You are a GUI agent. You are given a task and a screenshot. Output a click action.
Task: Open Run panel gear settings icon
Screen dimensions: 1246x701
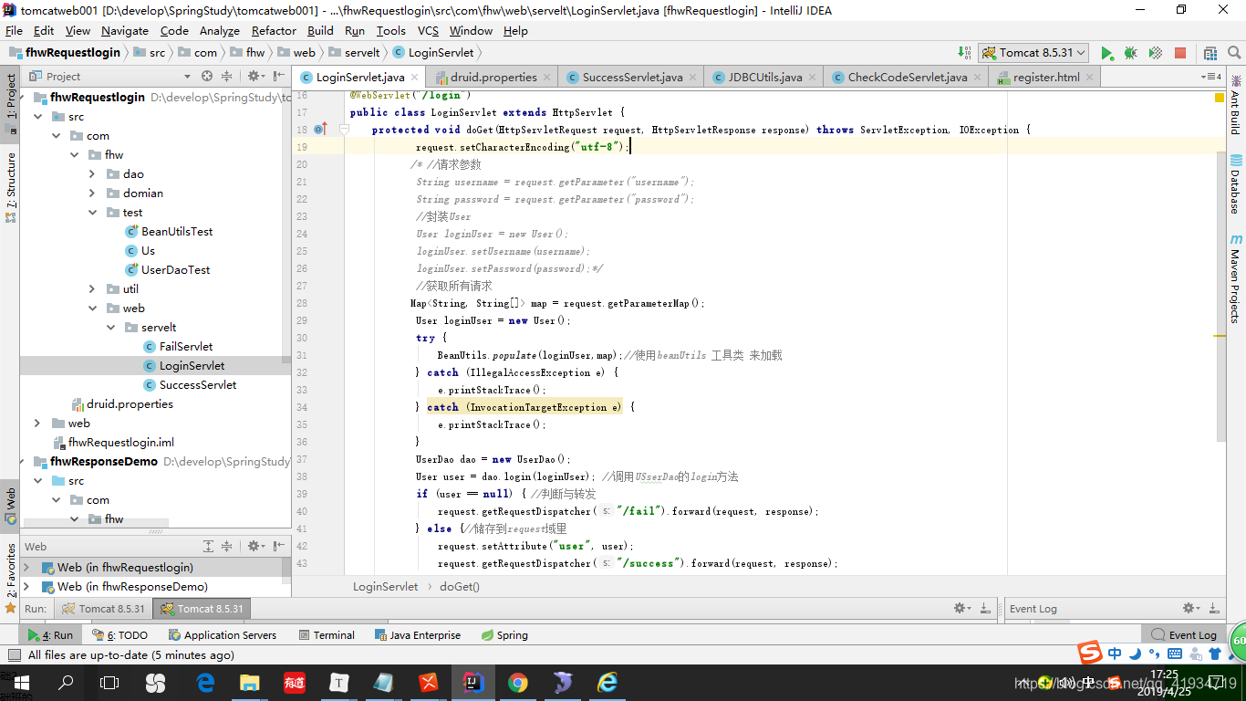pos(962,608)
